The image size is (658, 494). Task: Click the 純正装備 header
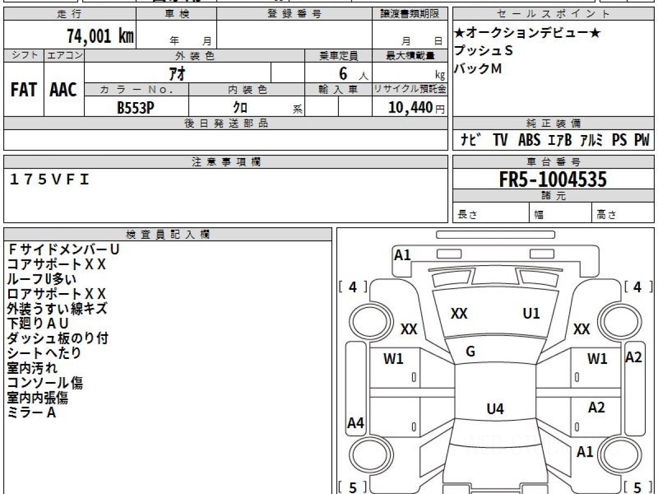point(553,123)
